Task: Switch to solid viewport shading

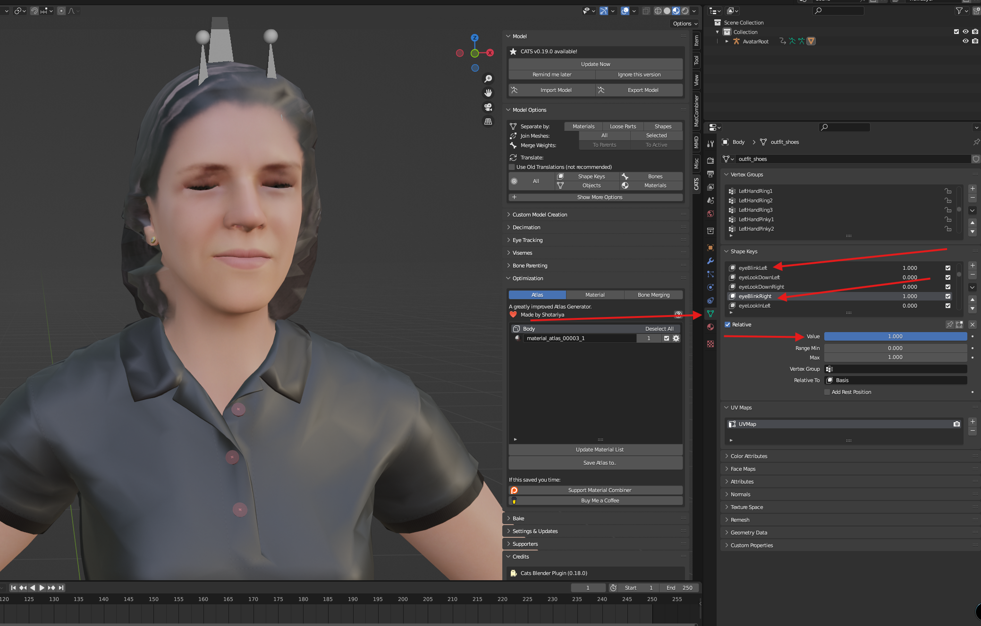Action: (667, 11)
